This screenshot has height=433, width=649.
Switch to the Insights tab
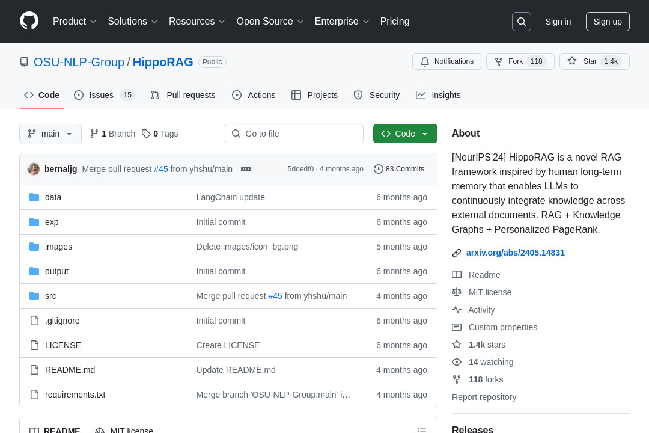[438, 95]
